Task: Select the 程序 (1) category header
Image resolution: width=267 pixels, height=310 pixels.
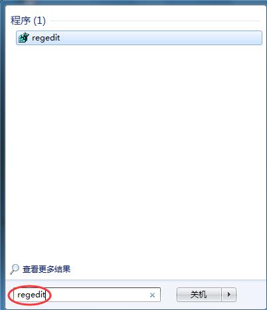Action: (x=28, y=21)
